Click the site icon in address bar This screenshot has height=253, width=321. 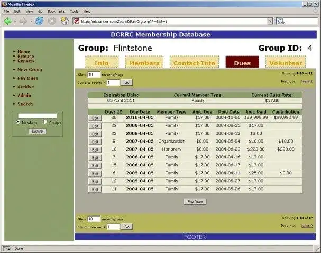pos(77,21)
